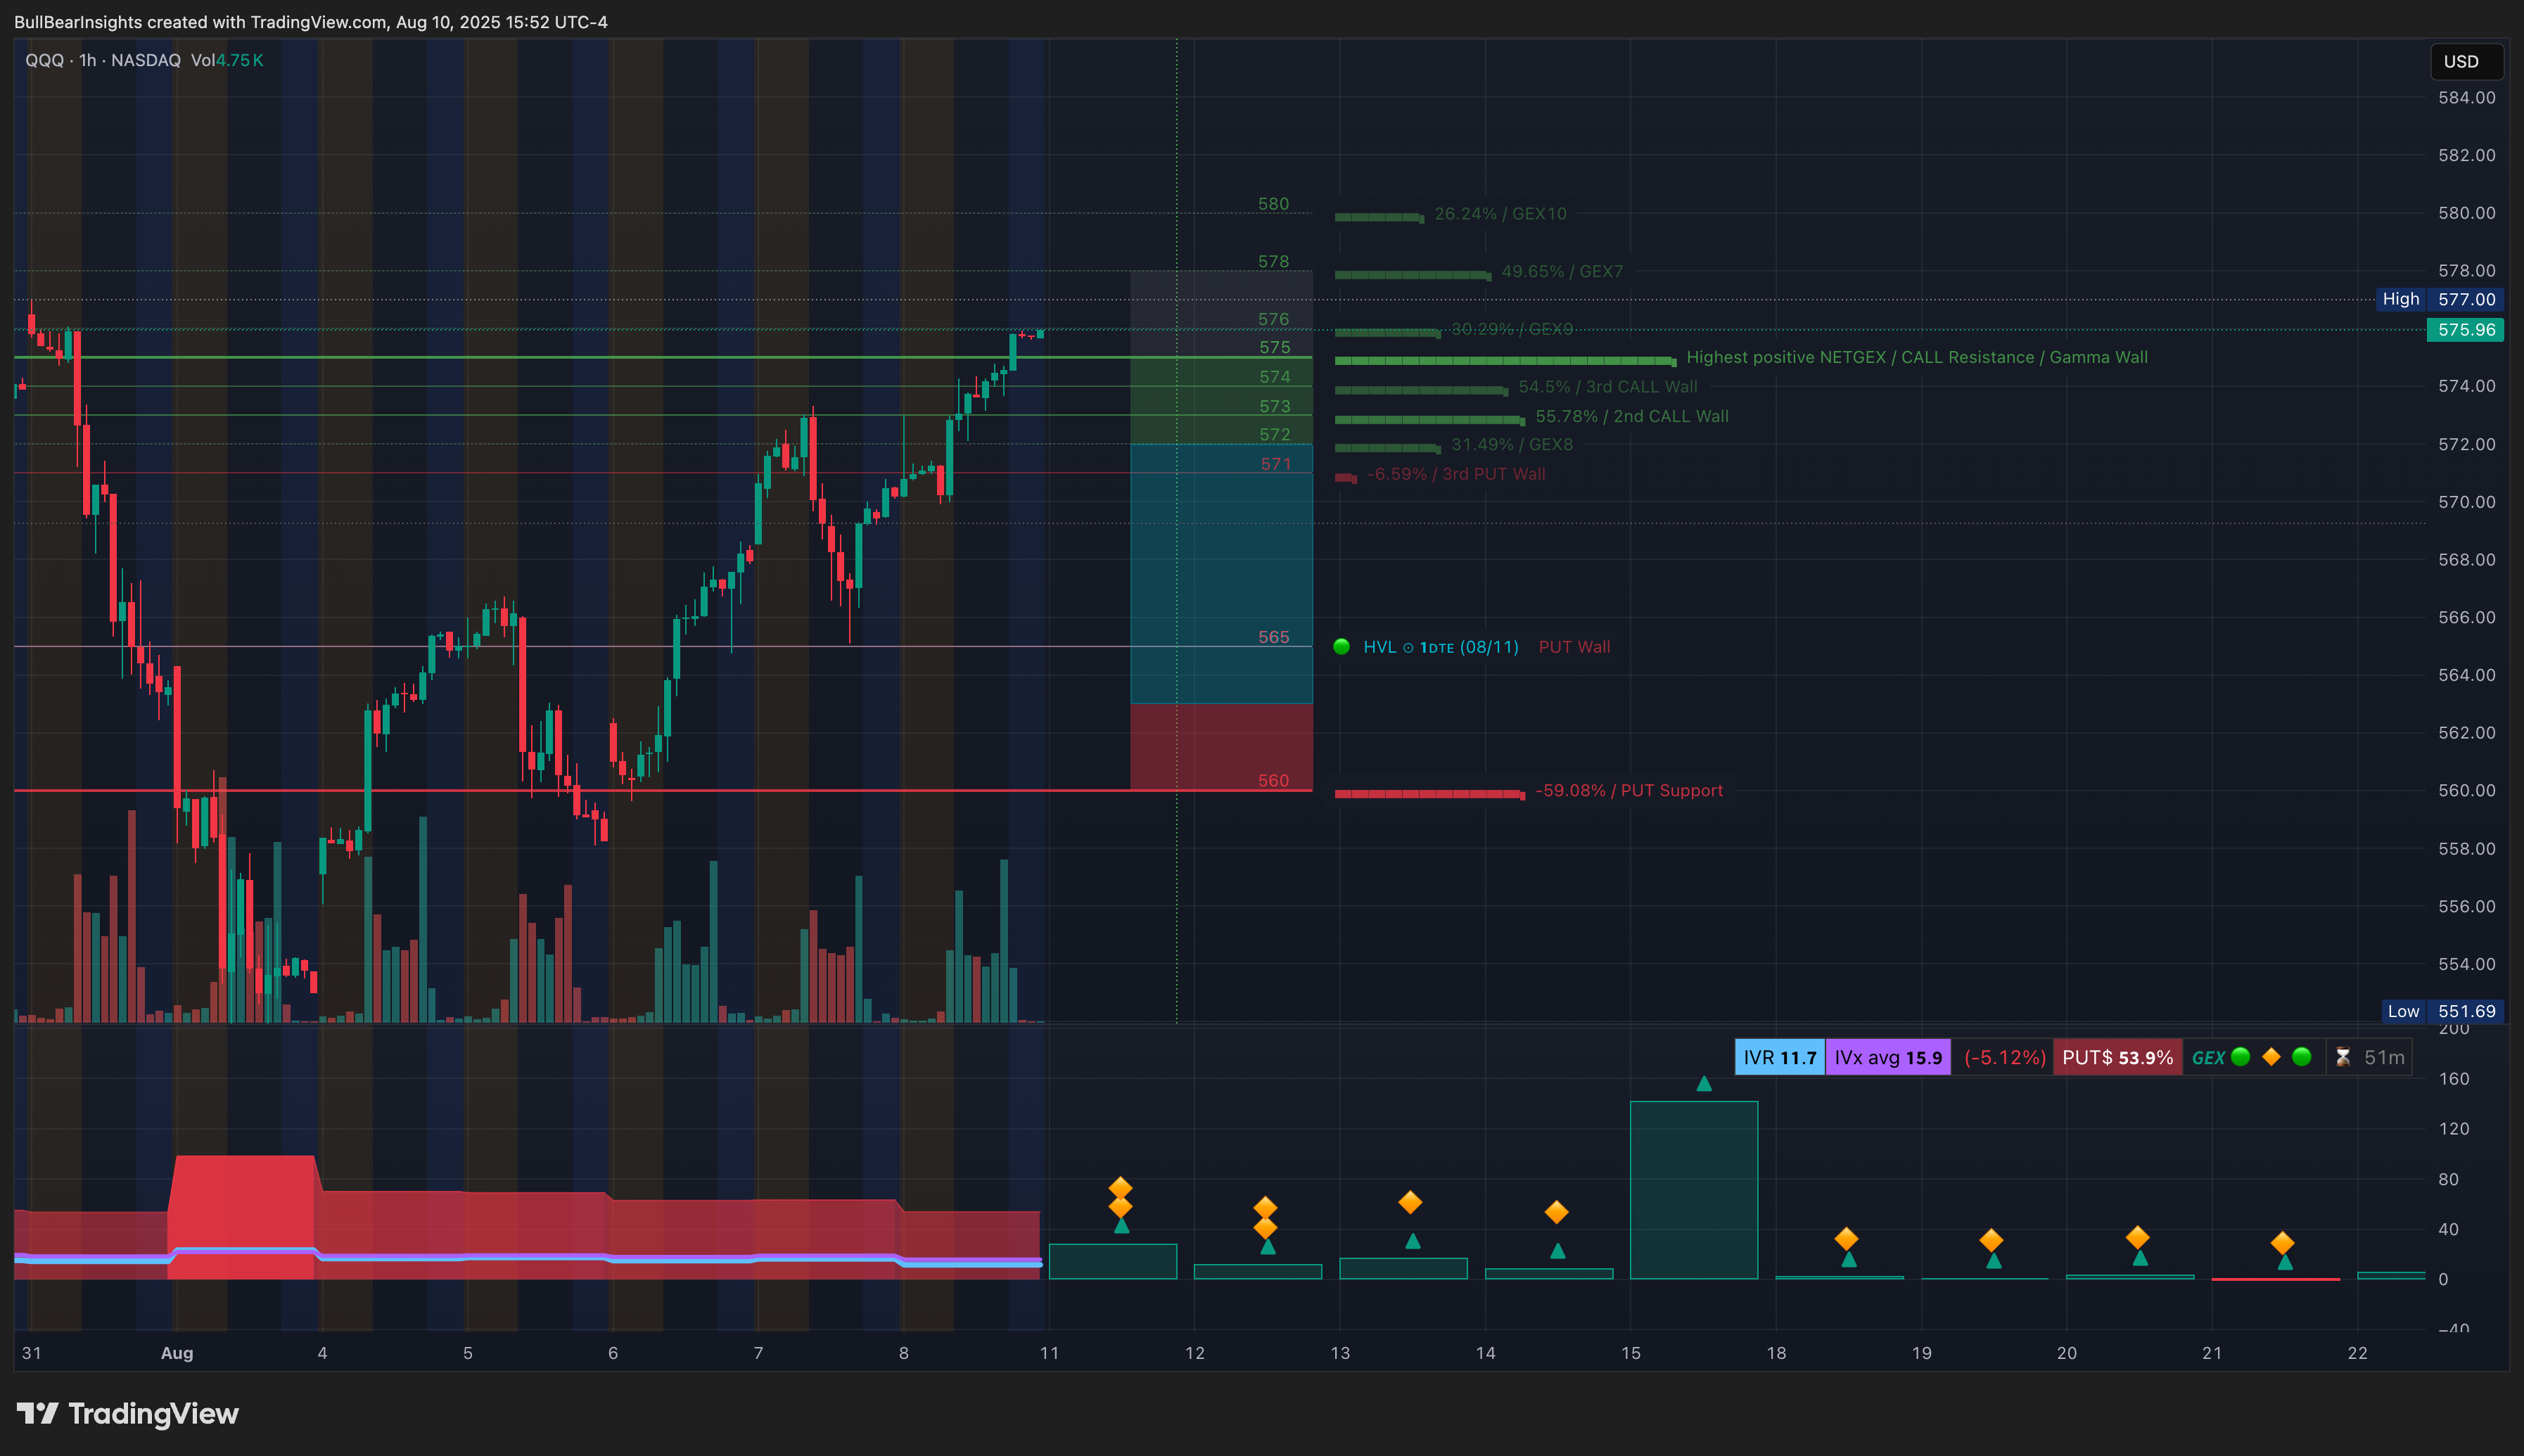Click the Highest positive NETGEX Gamma Wall label
The width and height of the screenshot is (2524, 1456).
click(x=1917, y=358)
